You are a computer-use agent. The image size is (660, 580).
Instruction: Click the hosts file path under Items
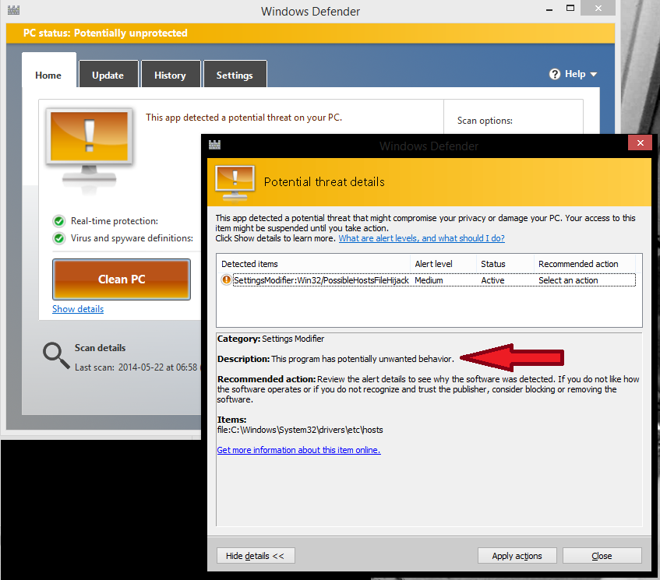coord(300,430)
